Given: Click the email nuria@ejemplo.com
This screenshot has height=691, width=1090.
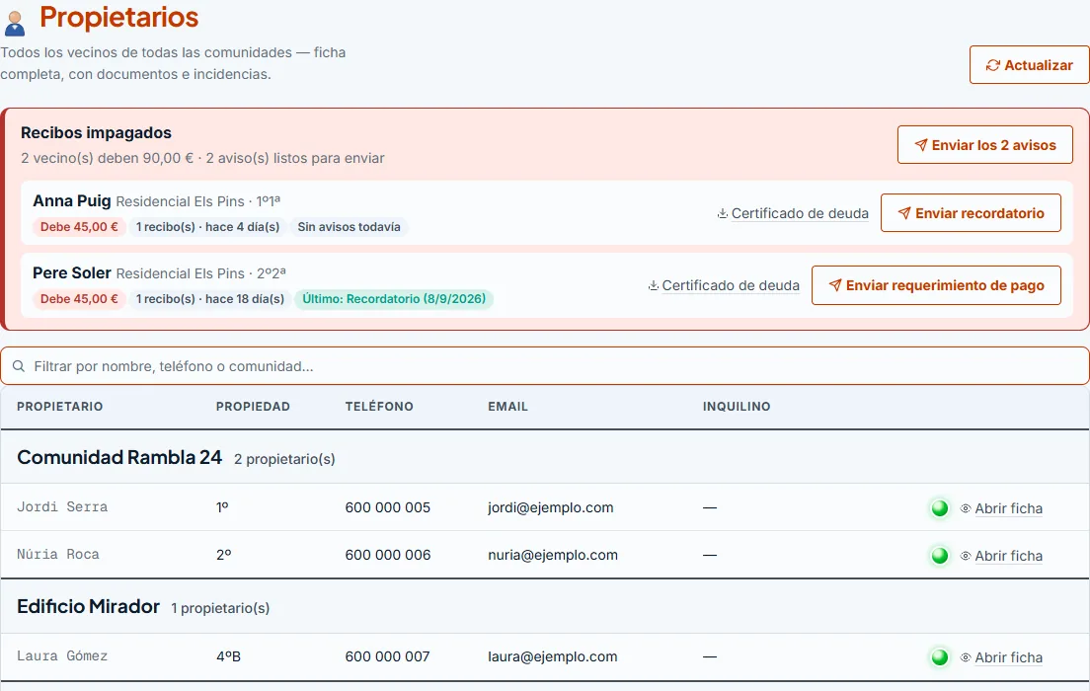Looking at the screenshot, I should [553, 556].
